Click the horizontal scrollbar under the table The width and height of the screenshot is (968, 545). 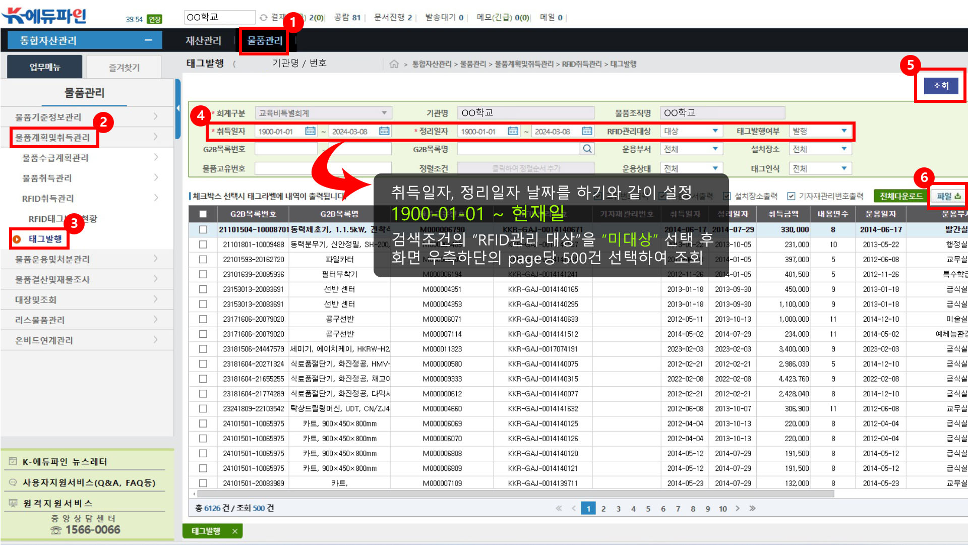point(516,494)
